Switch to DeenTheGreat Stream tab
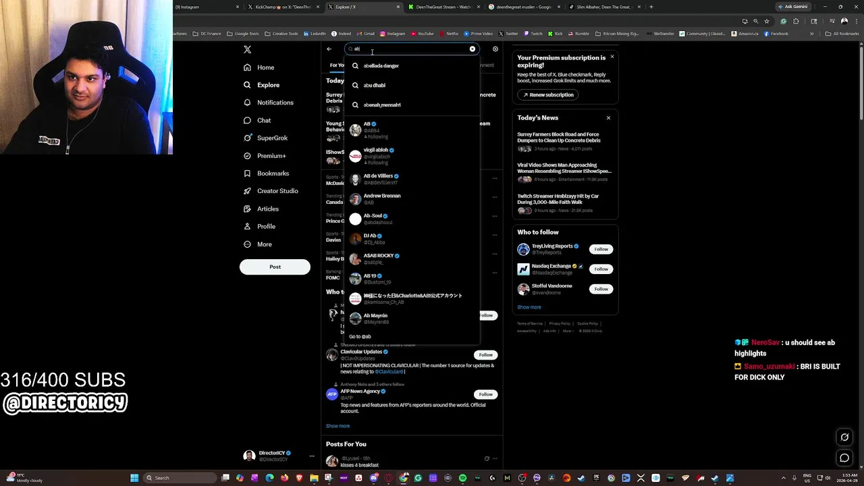The image size is (864, 486). 443,7
